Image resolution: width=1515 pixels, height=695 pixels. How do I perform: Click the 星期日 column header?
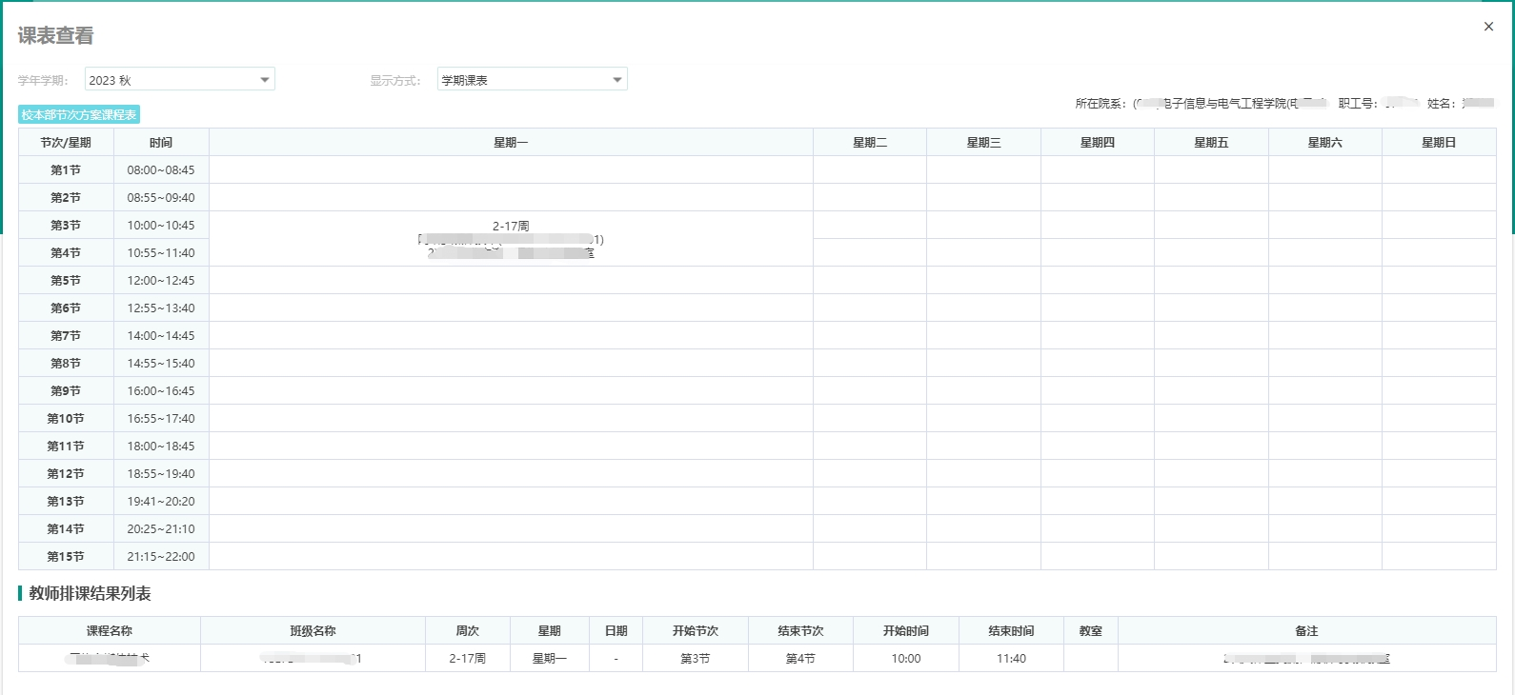coord(1439,142)
